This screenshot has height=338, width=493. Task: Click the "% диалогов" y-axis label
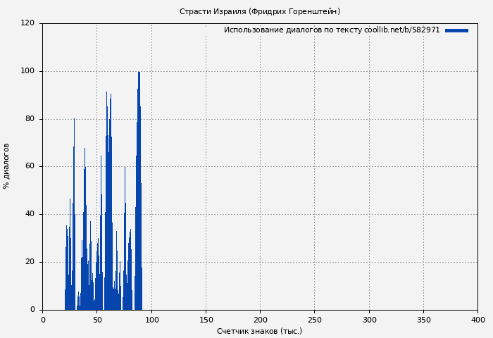(6, 166)
